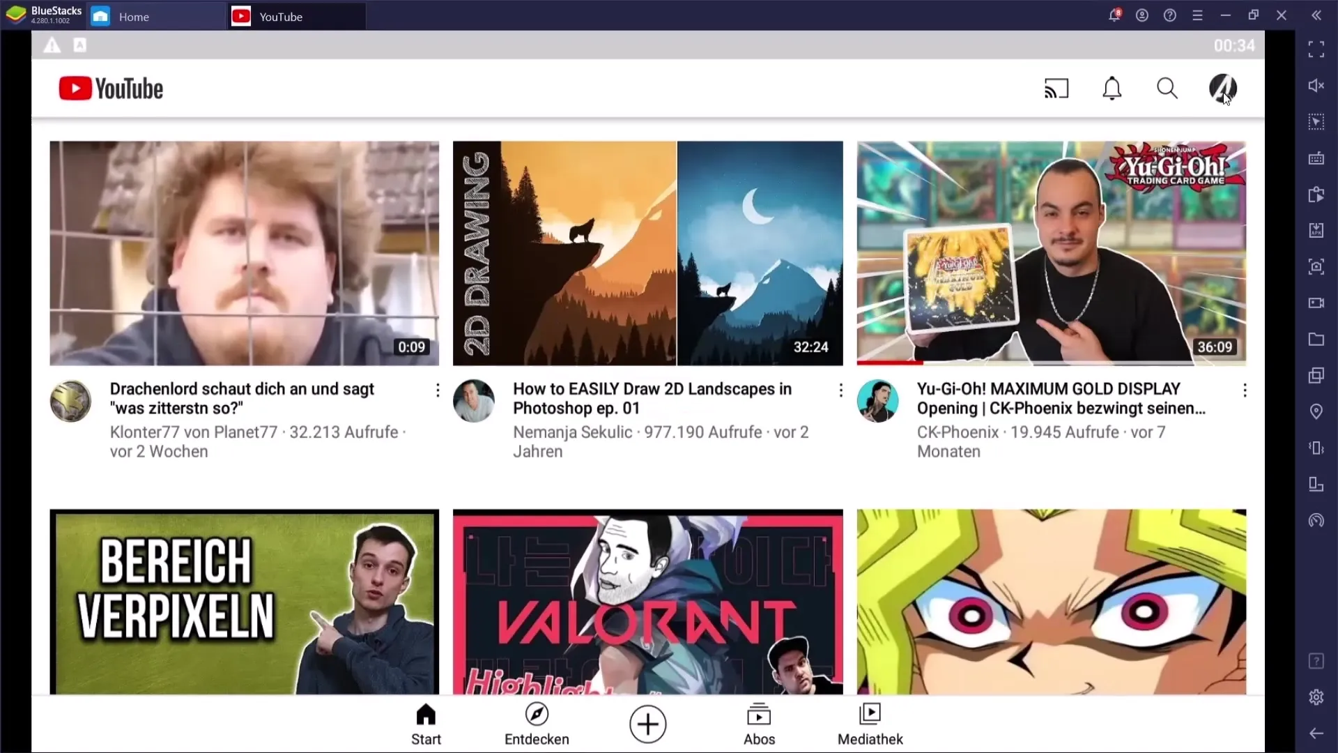This screenshot has height=753, width=1338.
Task: Rotate screen via sidebar icon
Action: coord(1316,484)
